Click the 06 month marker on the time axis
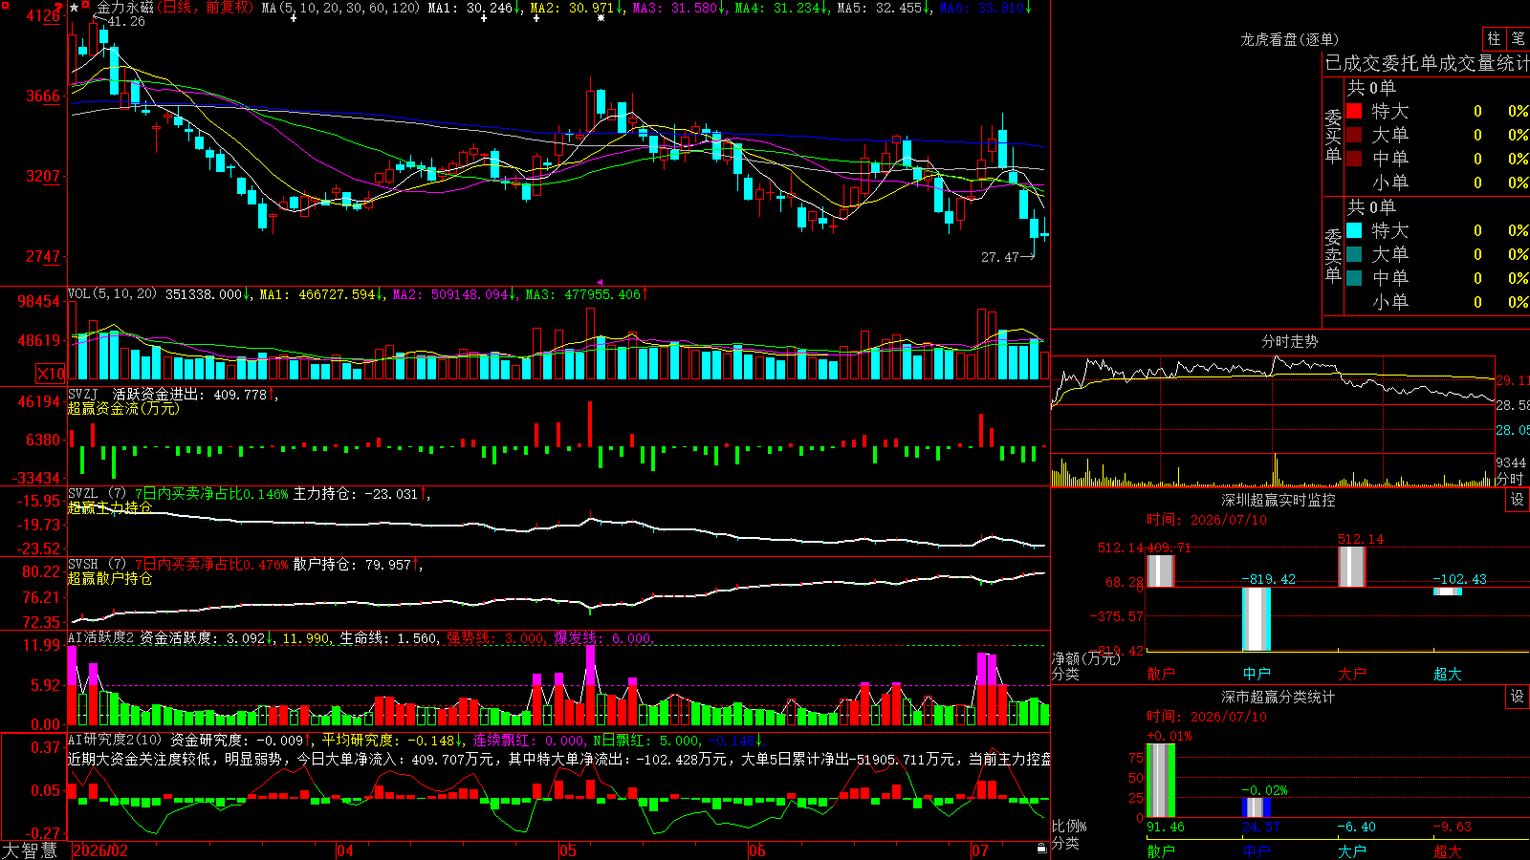 click(x=757, y=850)
